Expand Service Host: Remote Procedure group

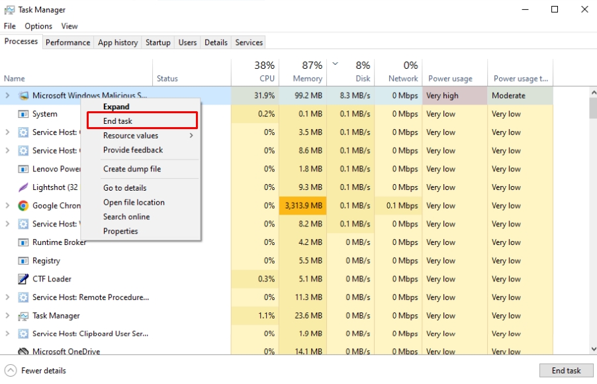[x=7, y=297]
